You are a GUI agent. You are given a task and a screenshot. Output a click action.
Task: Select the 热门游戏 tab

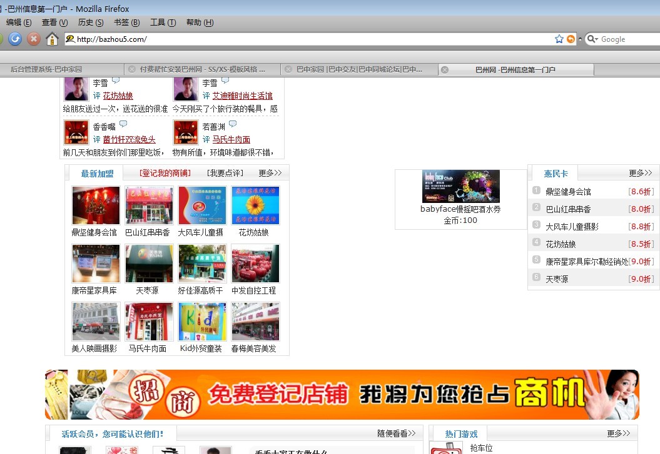461,434
